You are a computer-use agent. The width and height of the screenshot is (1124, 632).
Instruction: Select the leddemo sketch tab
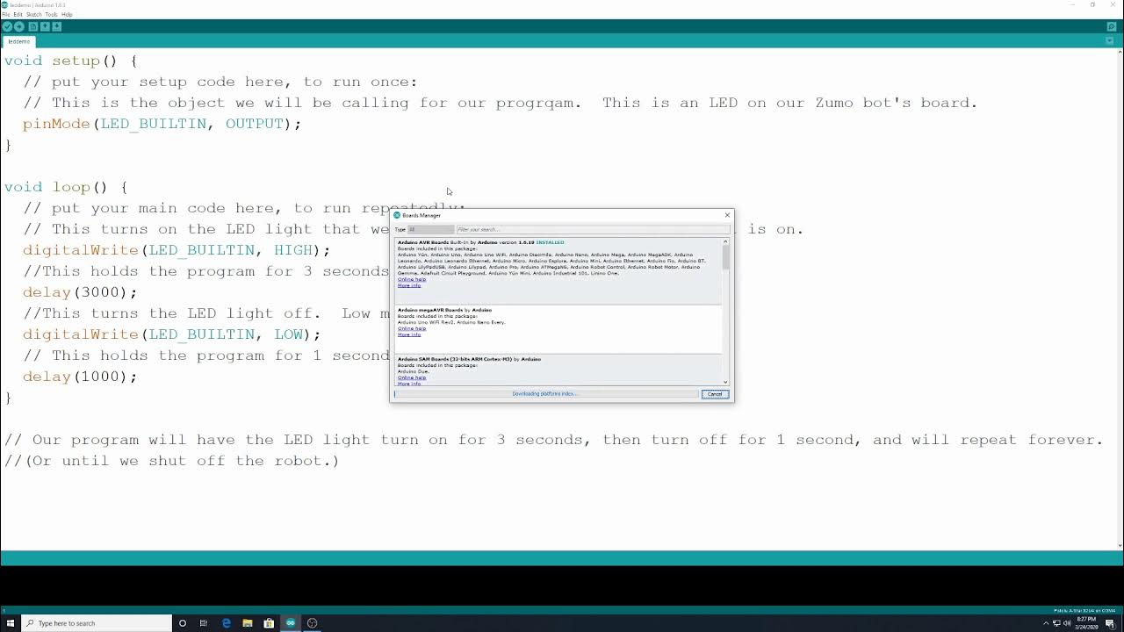pos(18,41)
